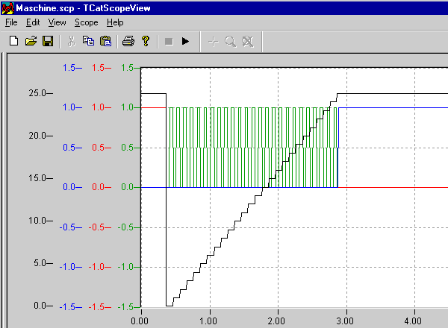Start recording with the play arrow
Screen dimensions: 448x328
point(185,42)
